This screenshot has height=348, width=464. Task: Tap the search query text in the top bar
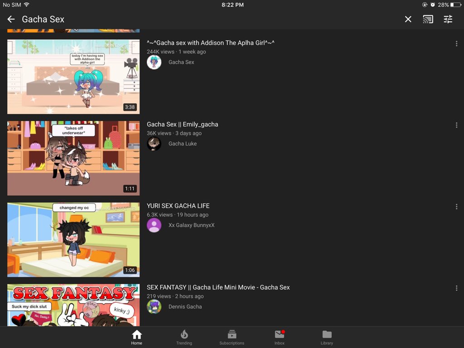point(43,19)
